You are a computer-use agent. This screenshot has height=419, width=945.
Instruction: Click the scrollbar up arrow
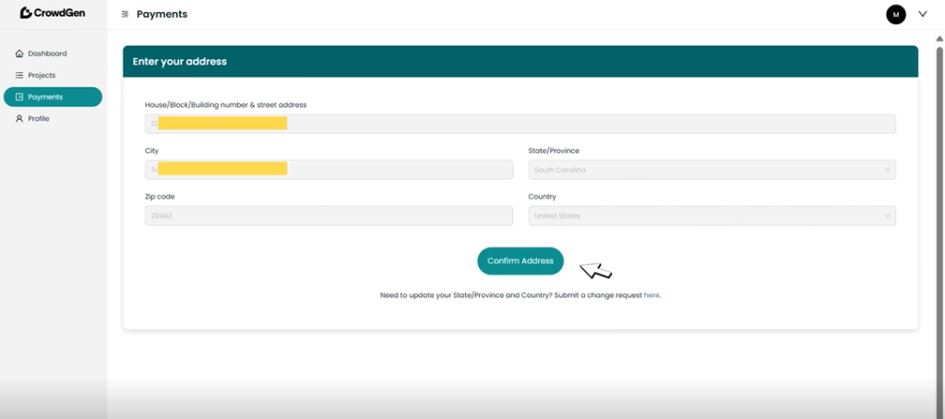939,39
